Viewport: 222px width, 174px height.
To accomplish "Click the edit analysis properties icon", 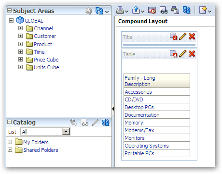I will coord(175,10).
